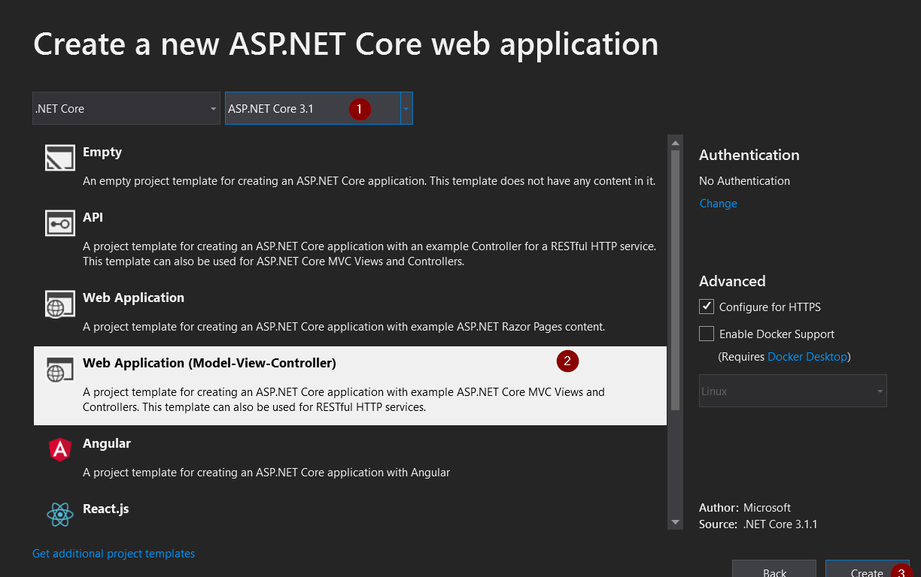Click Get additional project templates link
921x577 pixels.
(114, 554)
